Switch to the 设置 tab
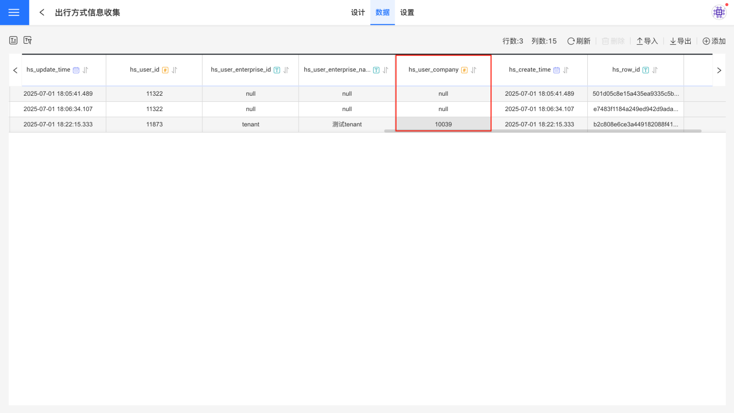This screenshot has width=734, height=413. [407, 13]
